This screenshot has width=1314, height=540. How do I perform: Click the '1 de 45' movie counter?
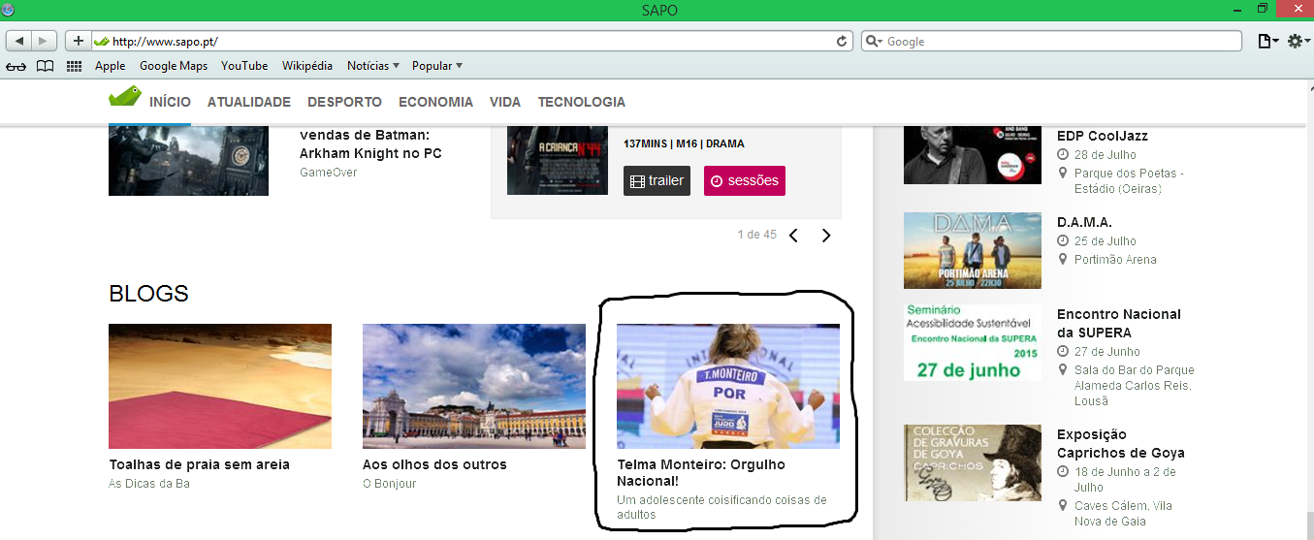(756, 235)
